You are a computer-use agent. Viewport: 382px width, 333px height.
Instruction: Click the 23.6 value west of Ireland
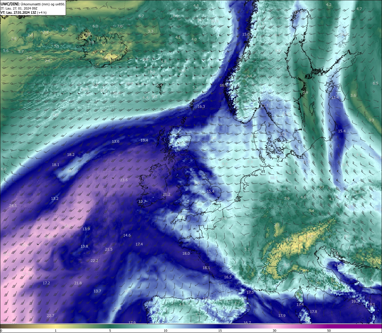pos(124,180)
